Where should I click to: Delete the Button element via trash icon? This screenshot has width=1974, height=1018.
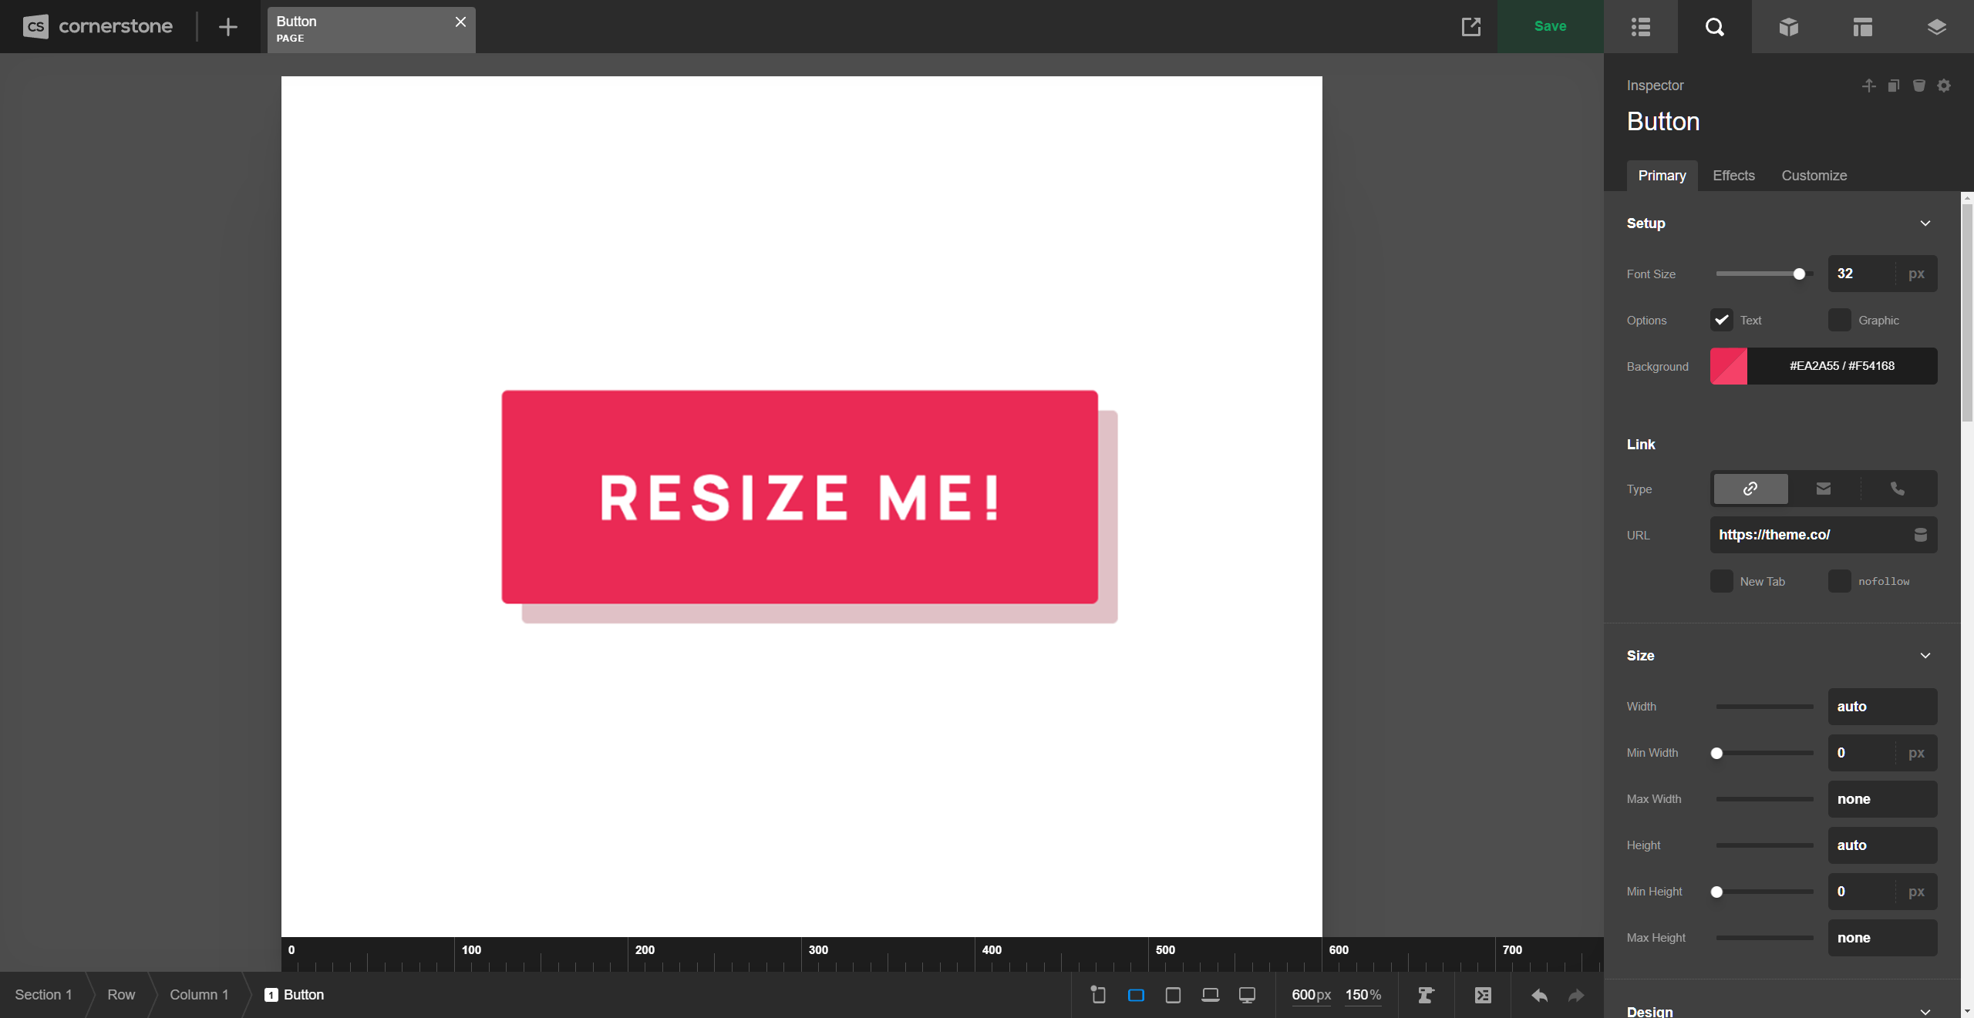click(x=1918, y=86)
